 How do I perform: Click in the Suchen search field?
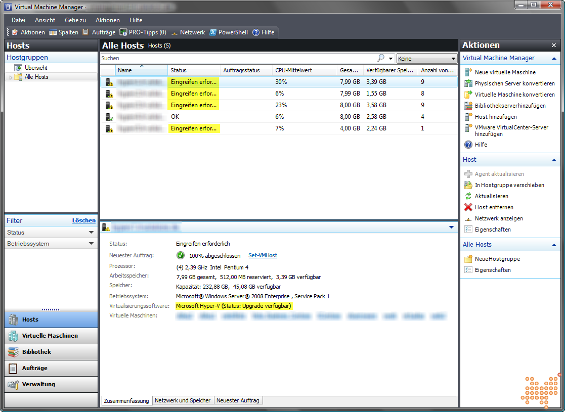click(x=238, y=58)
